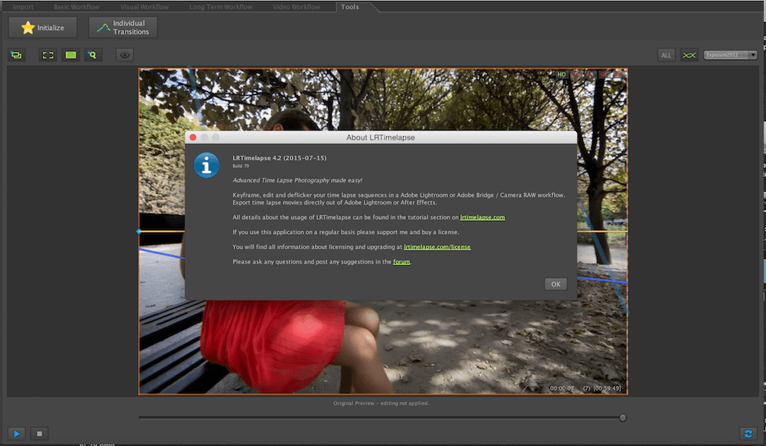Click OK in About LRTimelapse dialog
This screenshot has height=446, width=766.
click(x=555, y=284)
